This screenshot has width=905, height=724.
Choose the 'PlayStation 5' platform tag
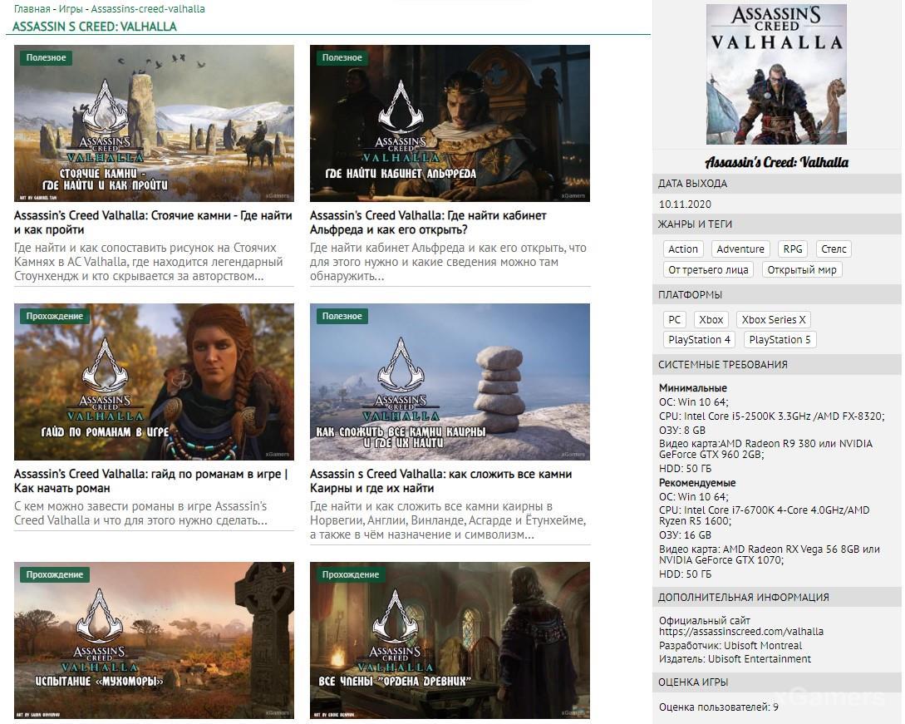[780, 340]
